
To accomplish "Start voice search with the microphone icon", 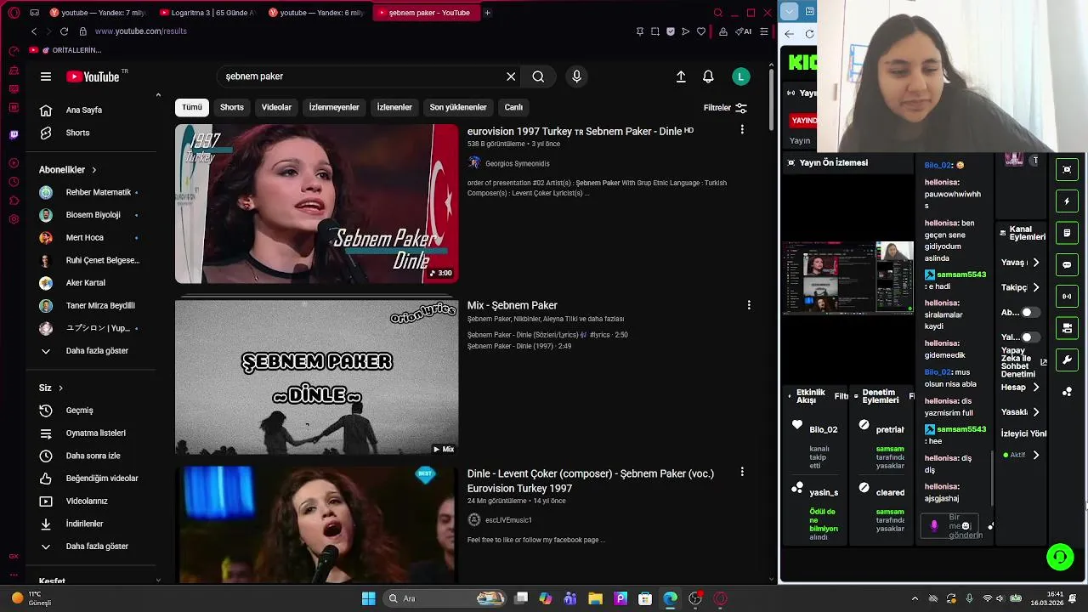I will pyautogui.click(x=576, y=76).
